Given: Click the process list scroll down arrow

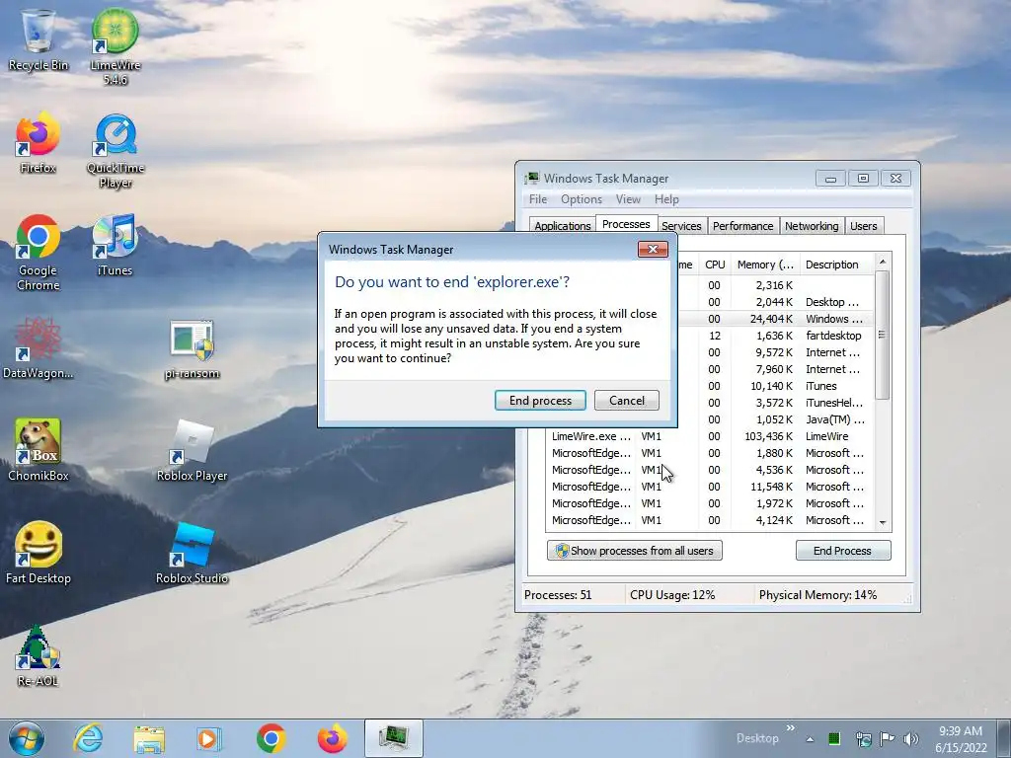Looking at the screenshot, I should [x=883, y=523].
